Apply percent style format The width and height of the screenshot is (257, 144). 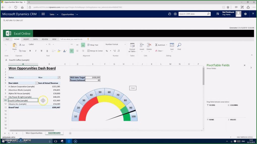pos(107,51)
